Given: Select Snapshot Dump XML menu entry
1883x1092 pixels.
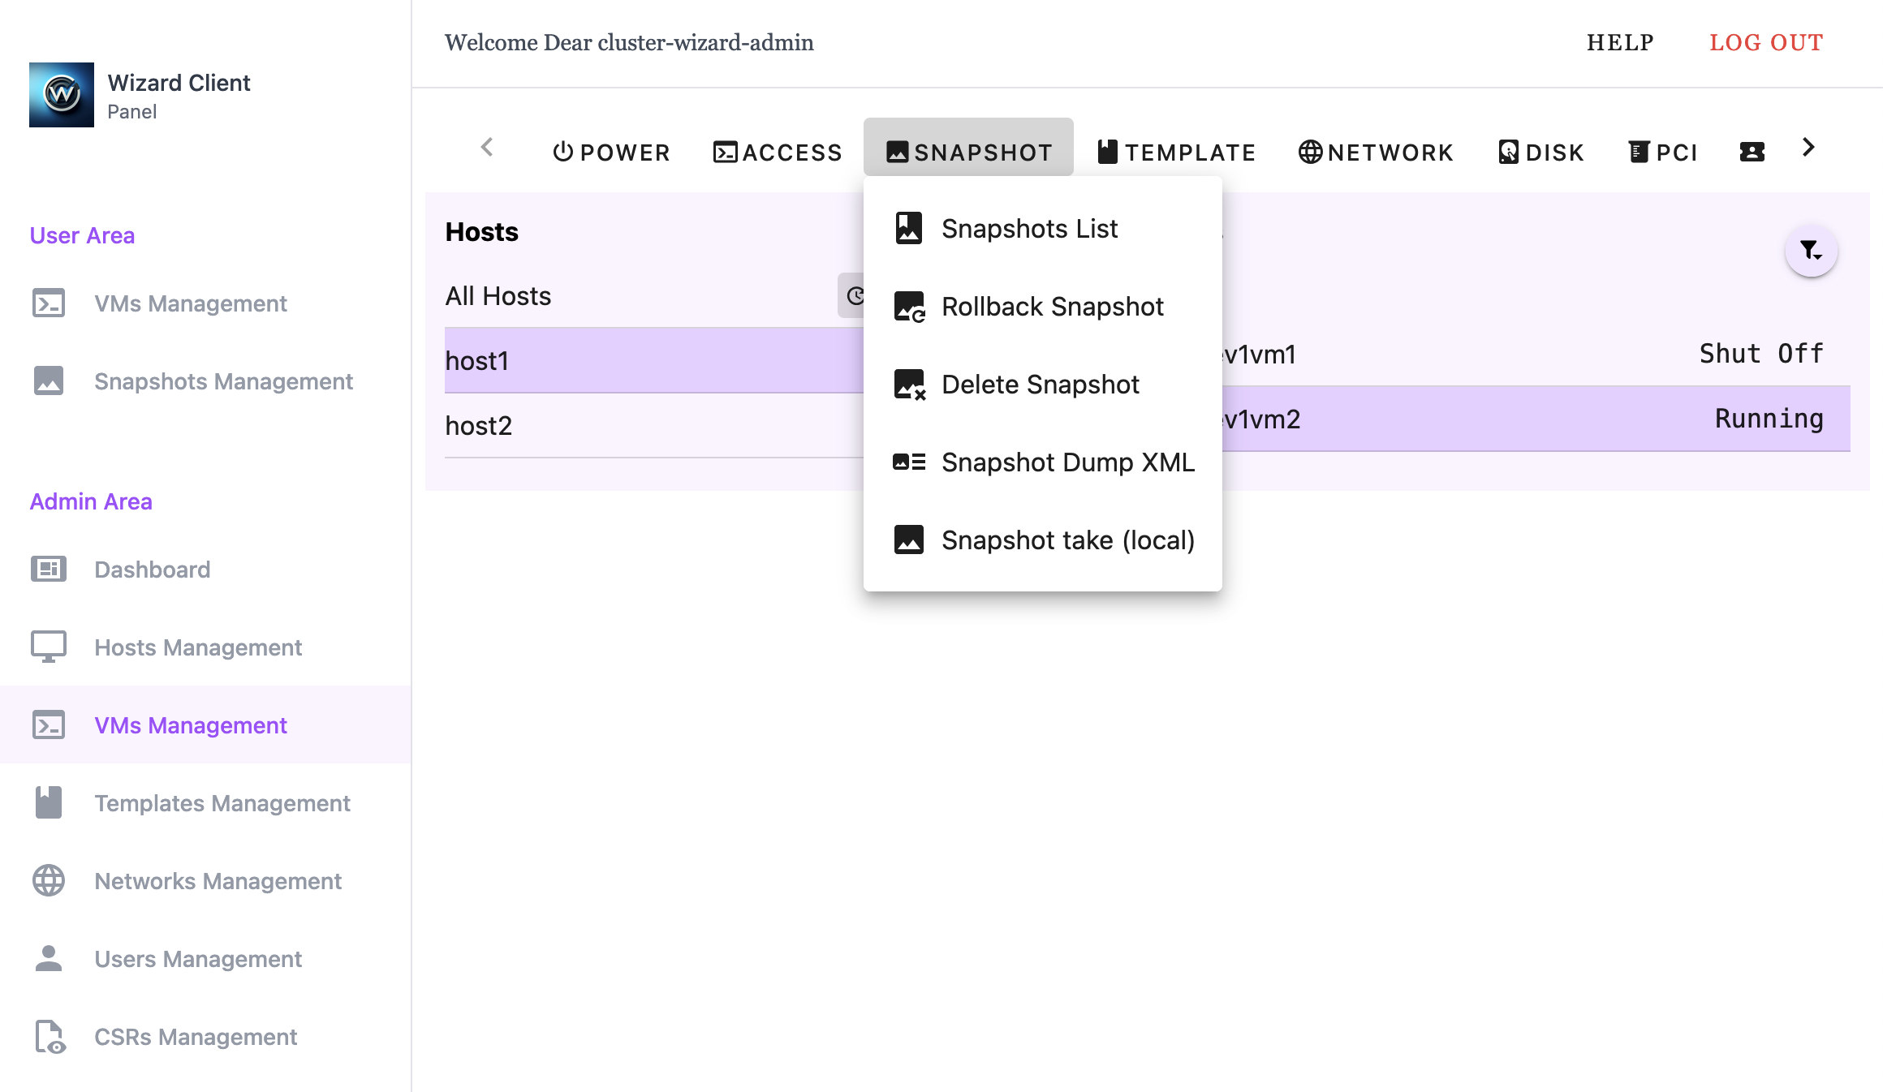Looking at the screenshot, I should [x=1067, y=462].
